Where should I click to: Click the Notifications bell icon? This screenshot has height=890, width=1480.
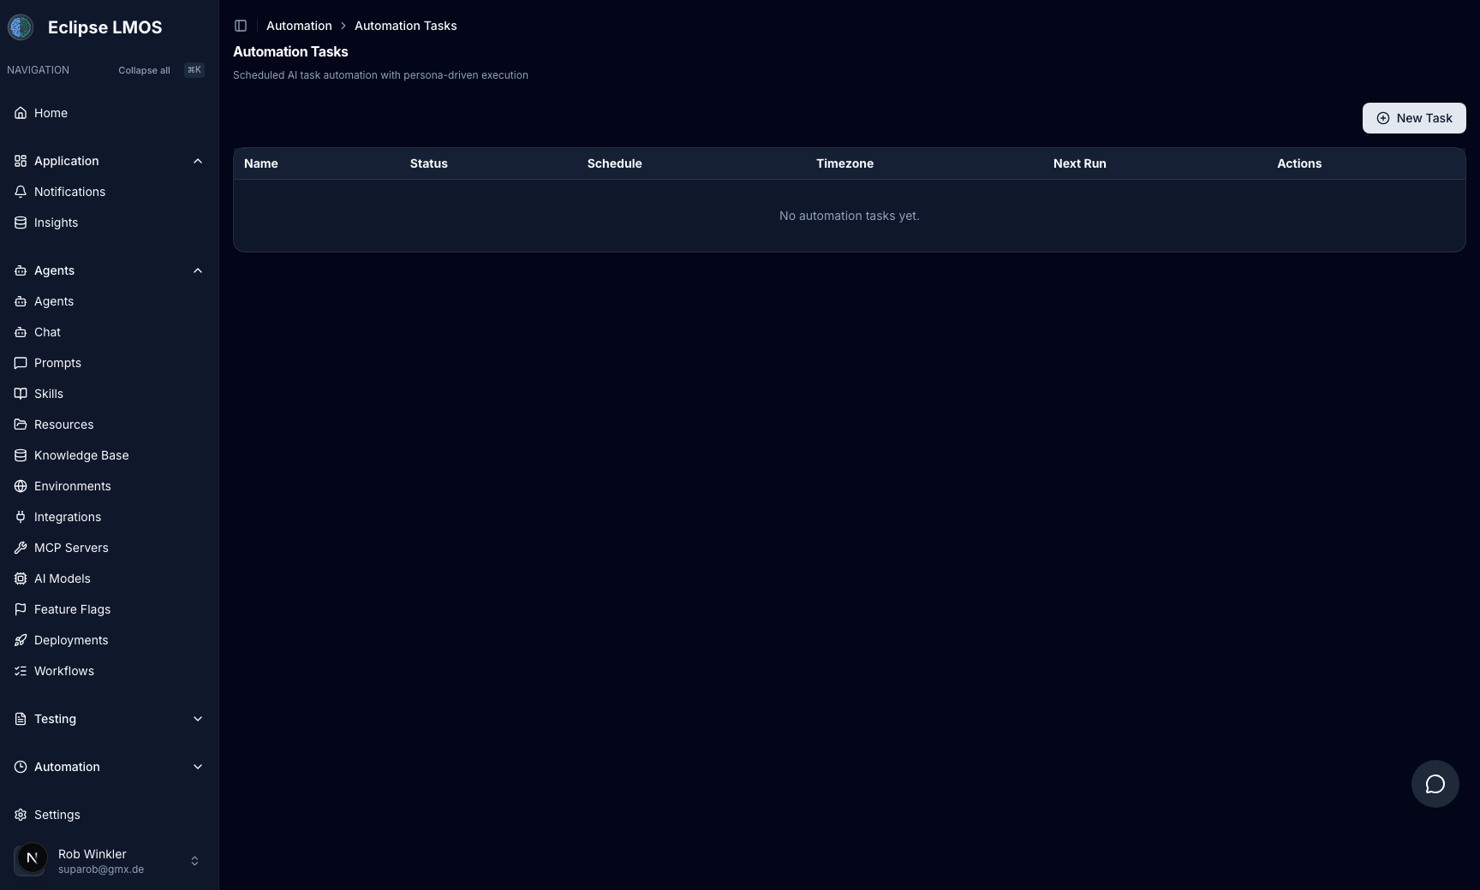pos(21,192)
